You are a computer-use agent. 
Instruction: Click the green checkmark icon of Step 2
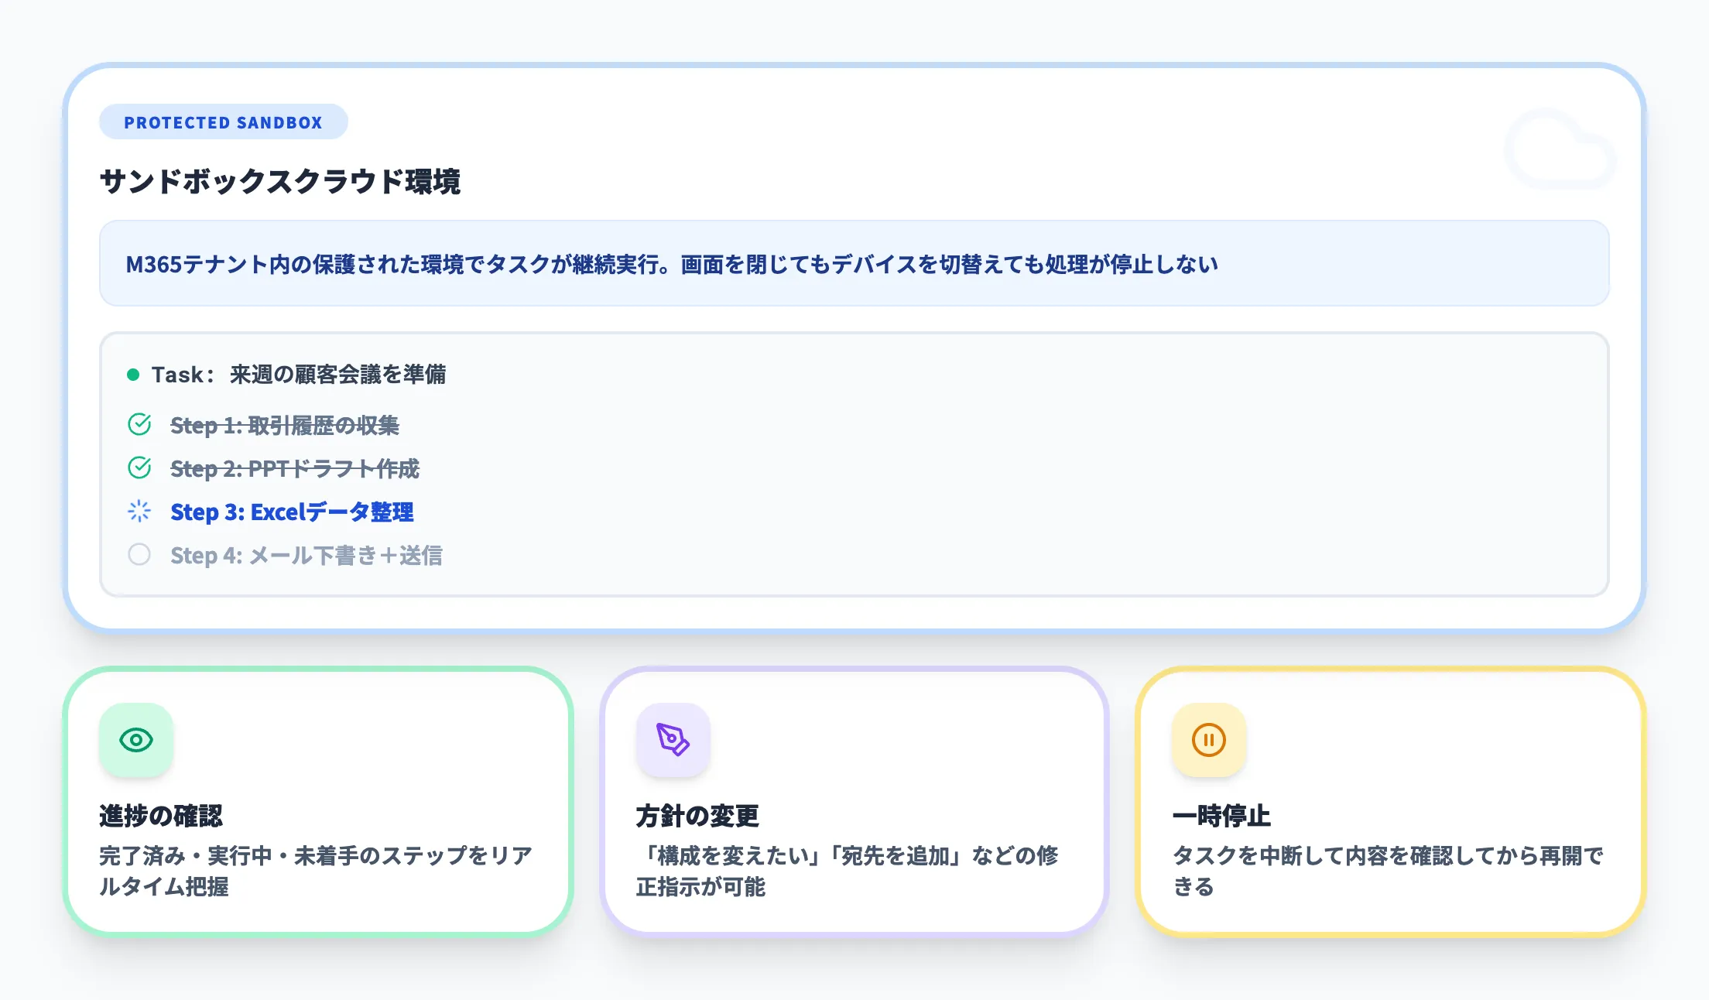tap(139, 467)
